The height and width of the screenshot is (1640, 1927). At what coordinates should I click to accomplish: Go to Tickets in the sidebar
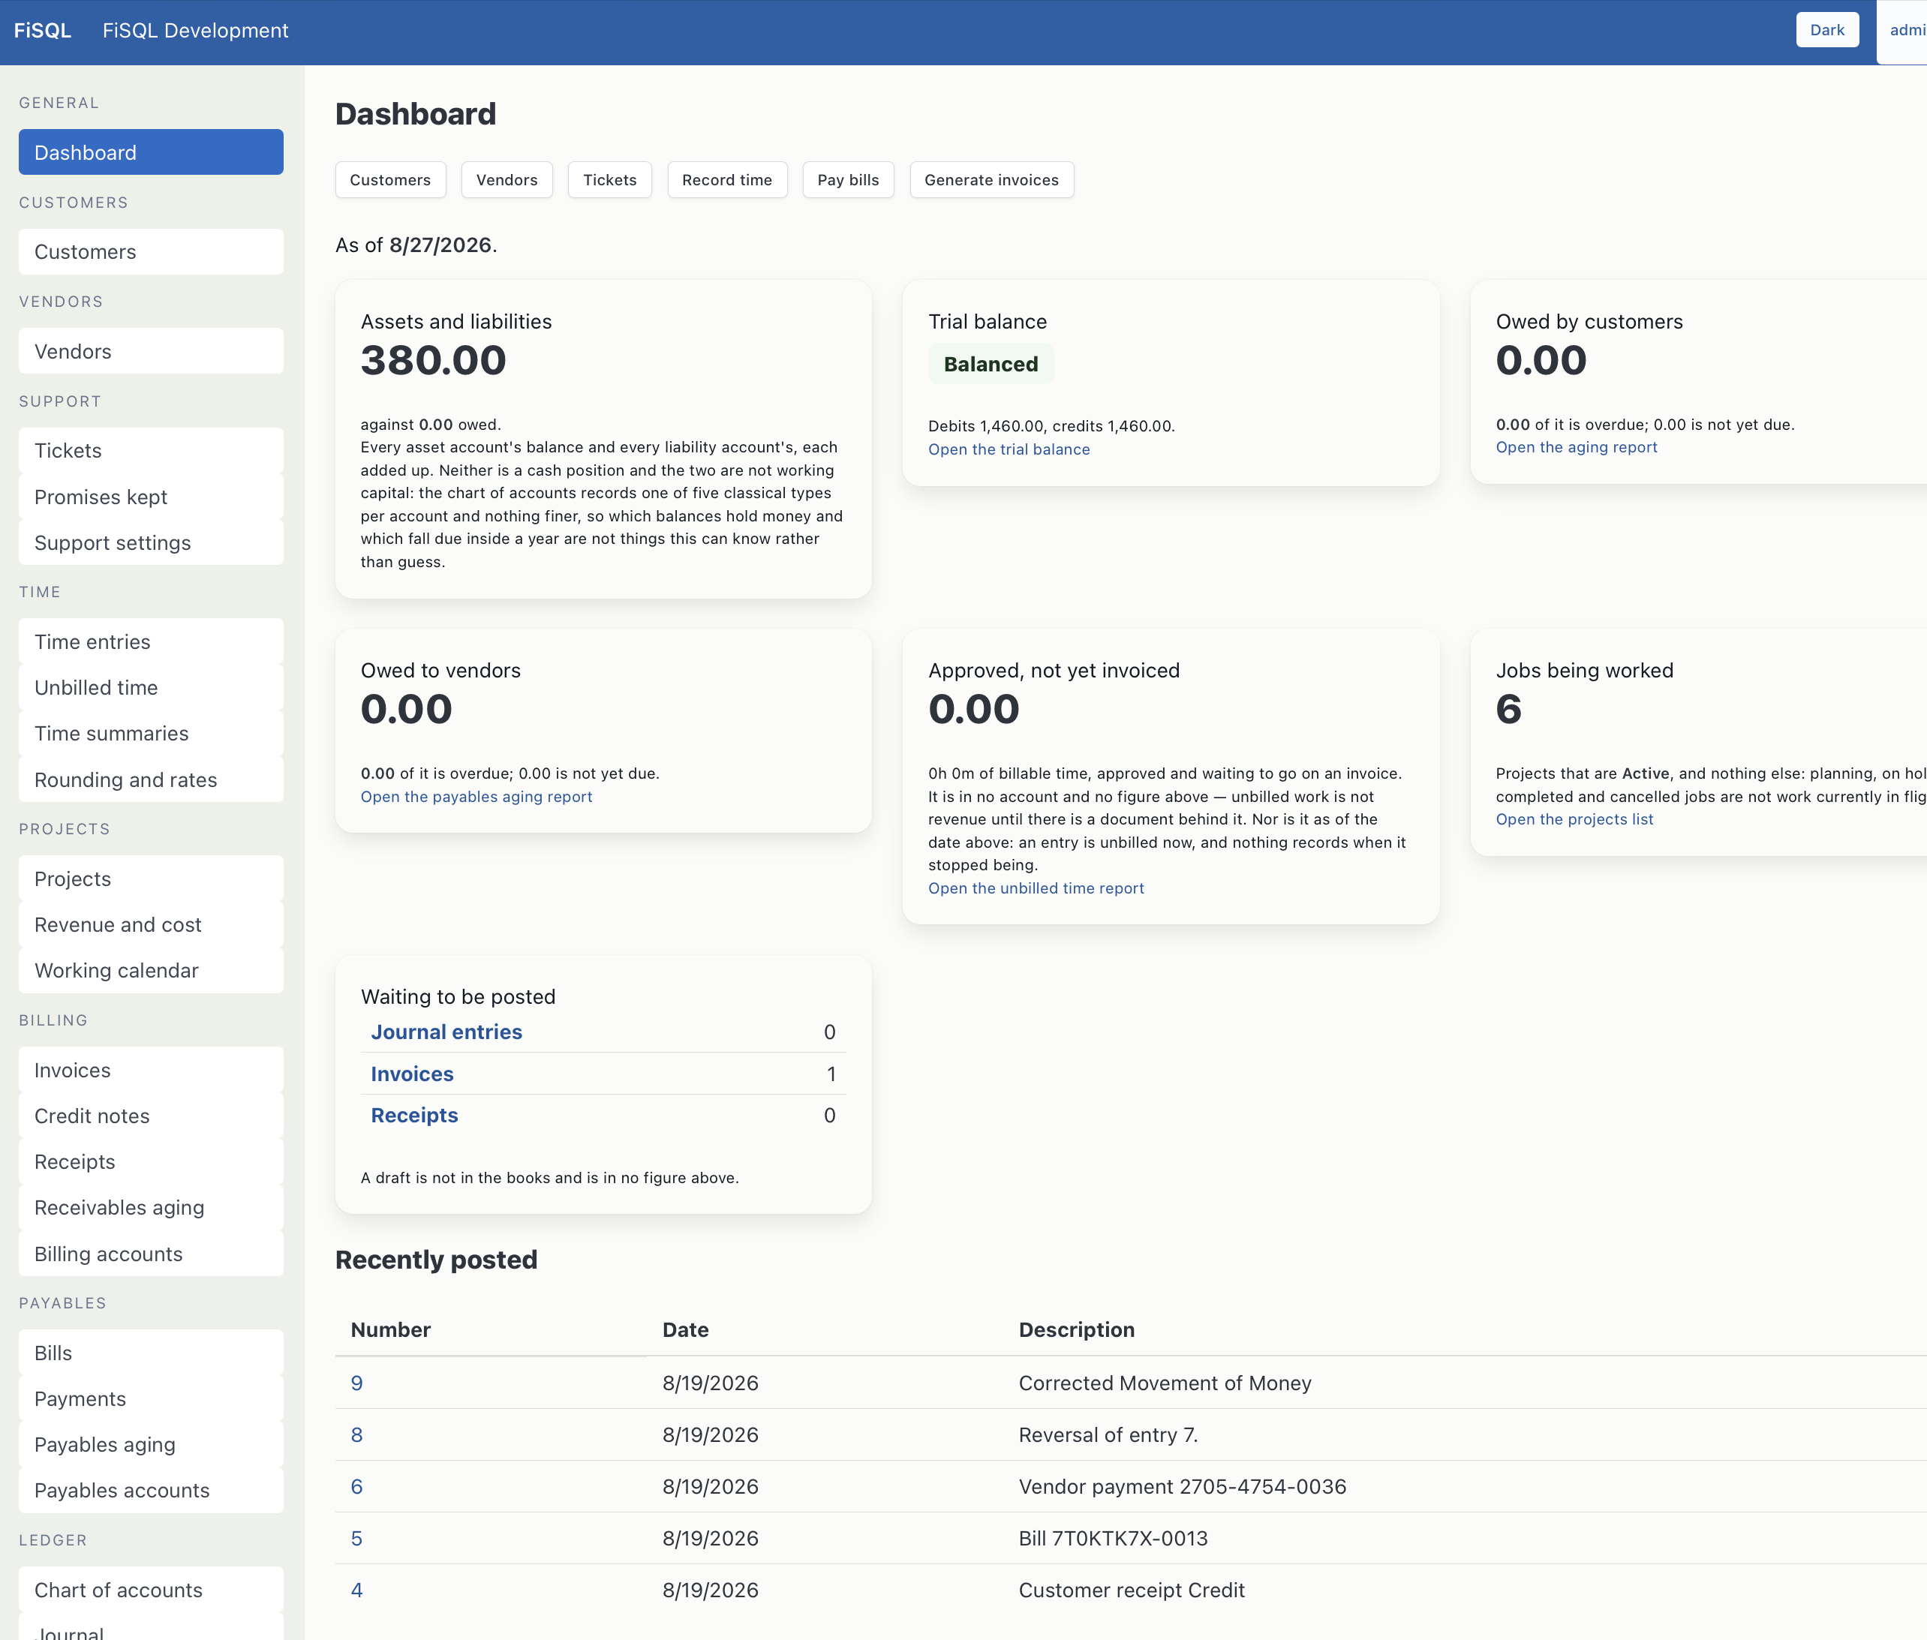point(151,451)
